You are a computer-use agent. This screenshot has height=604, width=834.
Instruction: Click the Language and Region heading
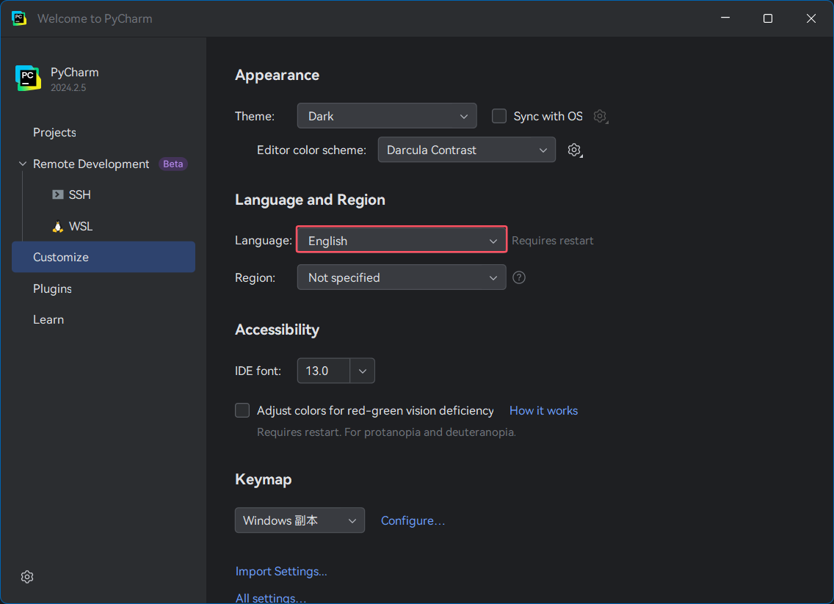click(x=310, y=200)
